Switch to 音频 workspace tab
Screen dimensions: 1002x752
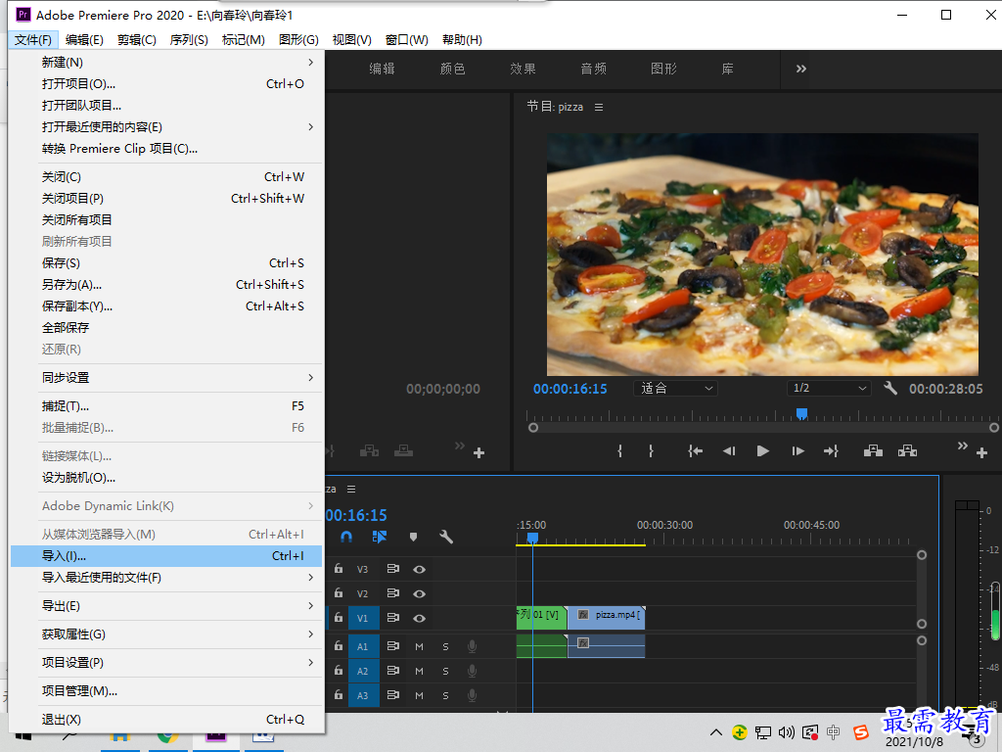pyautogui.click(x=593, y=69)
